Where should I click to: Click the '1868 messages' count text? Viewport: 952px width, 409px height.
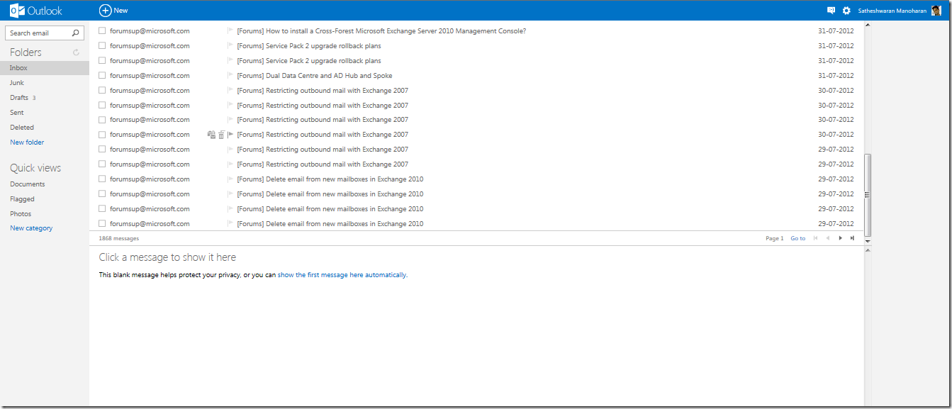(119, 238)
